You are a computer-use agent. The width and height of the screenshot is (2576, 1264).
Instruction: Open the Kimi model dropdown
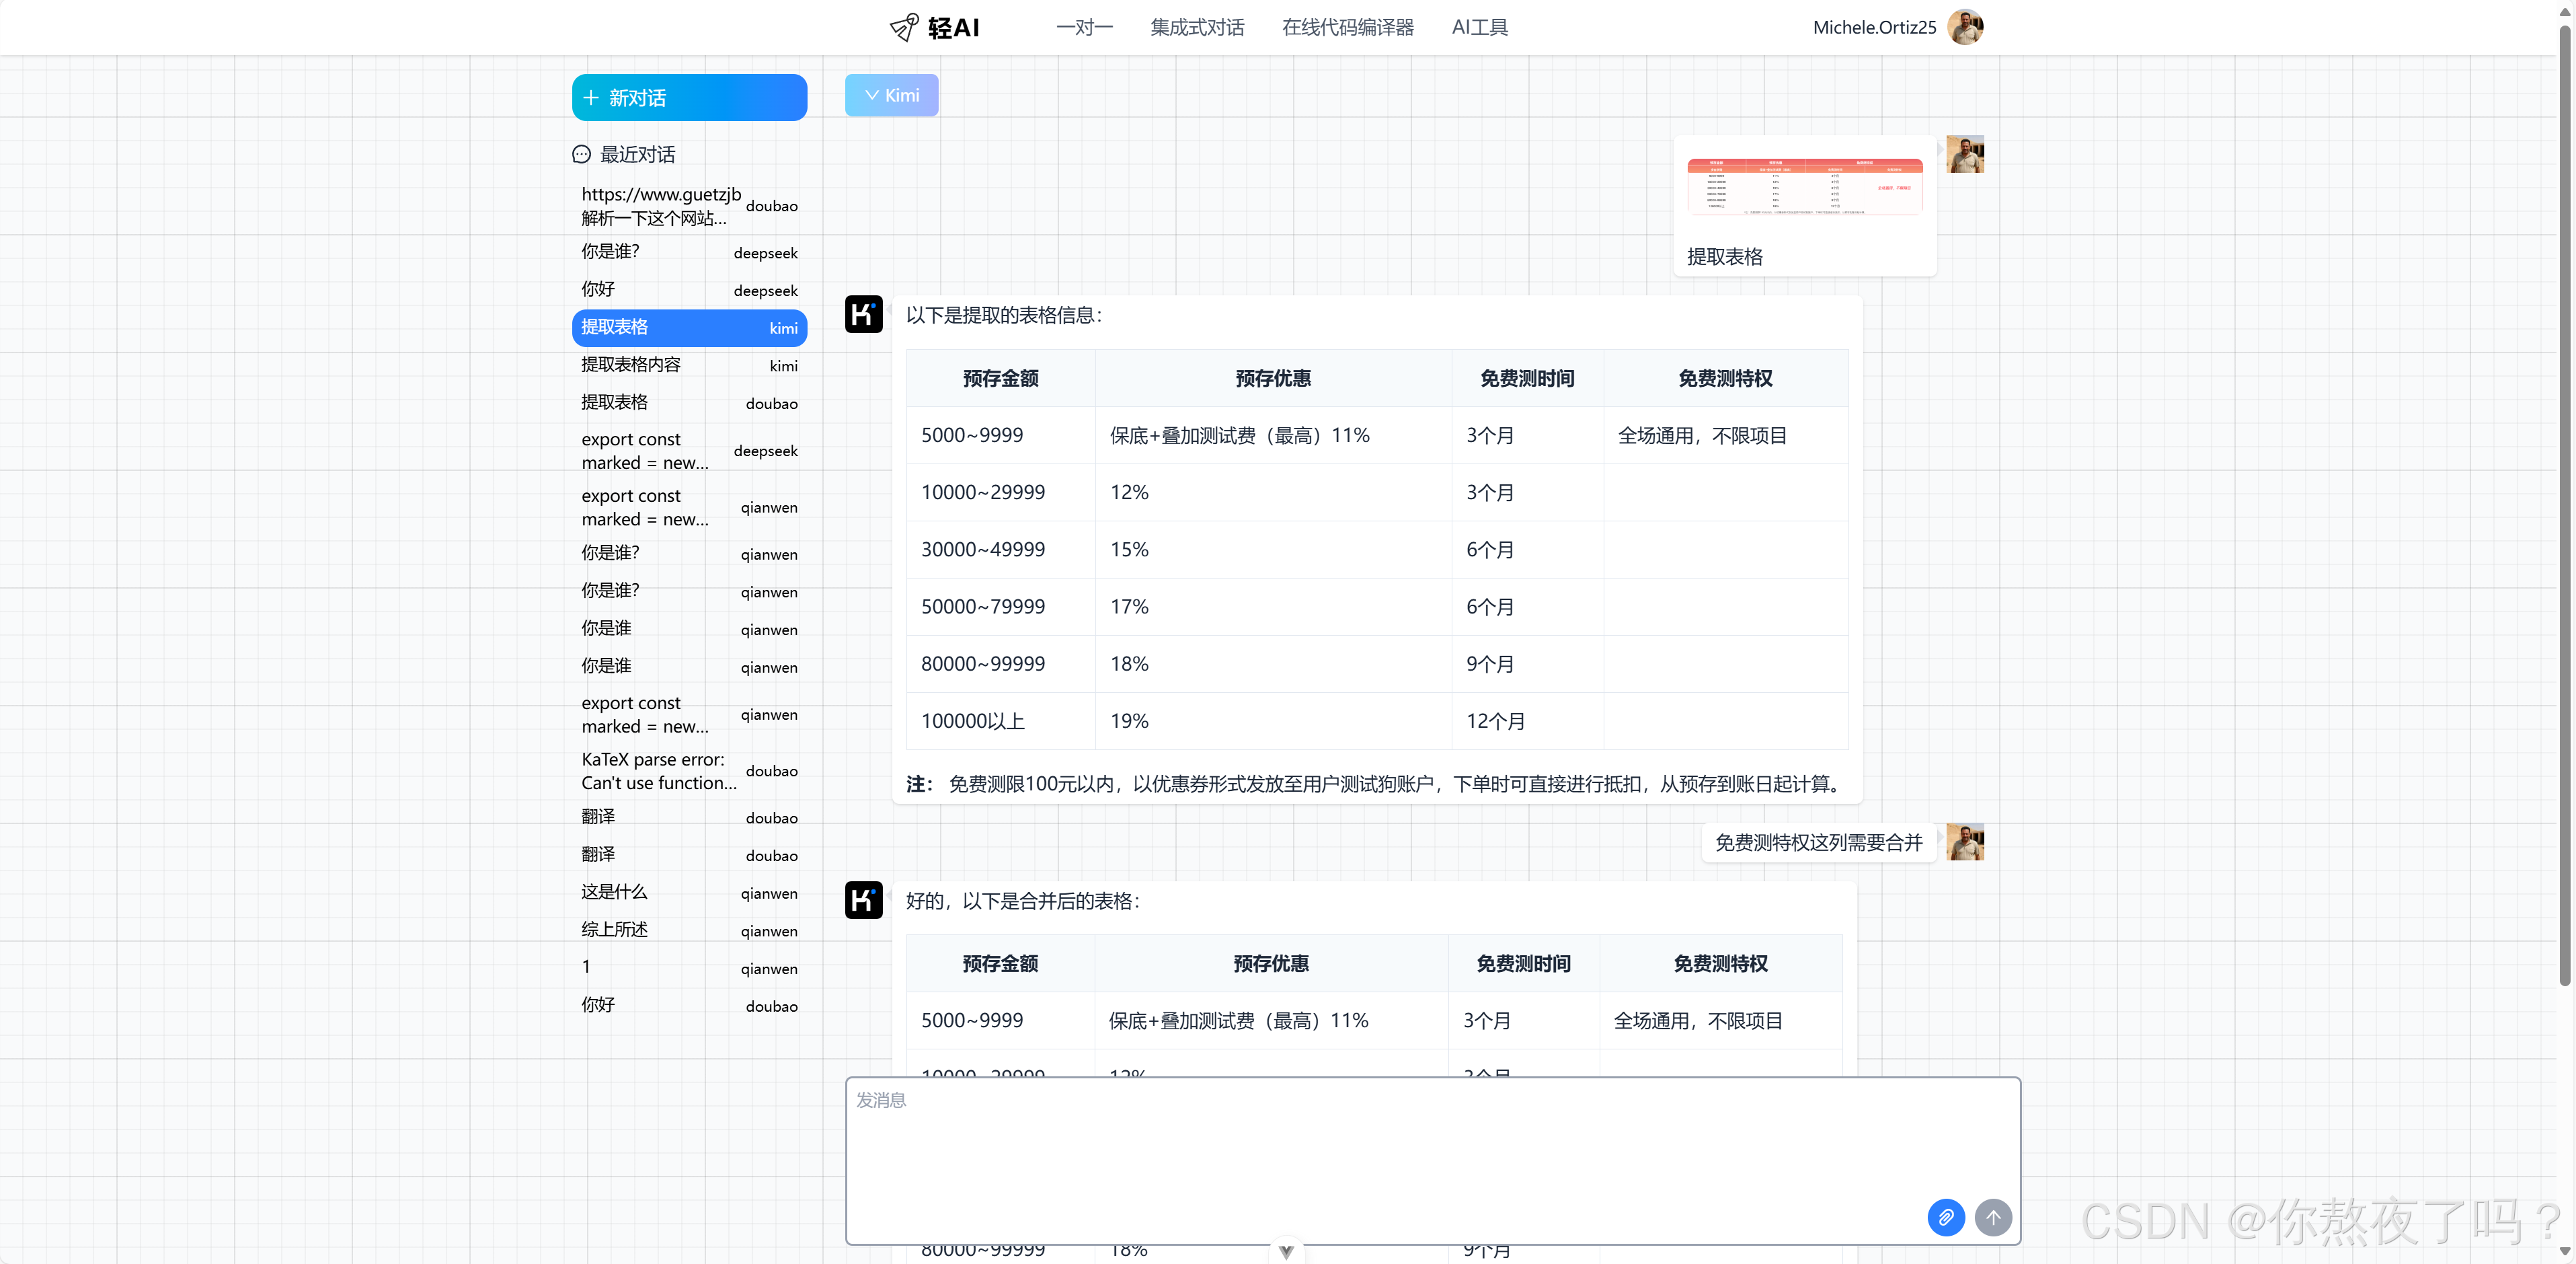point(891,95)
